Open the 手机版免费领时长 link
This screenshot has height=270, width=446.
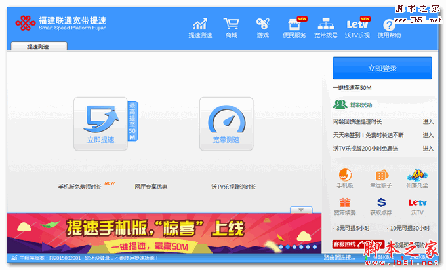point(79,187)
